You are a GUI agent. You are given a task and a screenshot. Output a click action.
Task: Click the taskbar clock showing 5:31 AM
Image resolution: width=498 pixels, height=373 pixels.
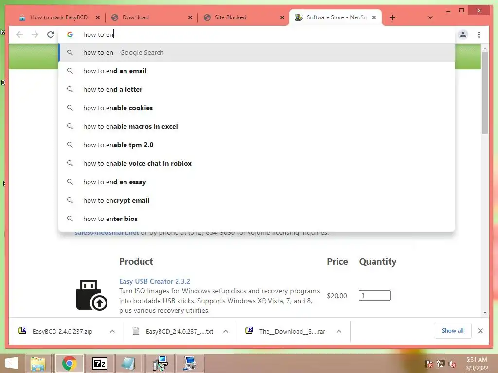click(x=477, y=364)
